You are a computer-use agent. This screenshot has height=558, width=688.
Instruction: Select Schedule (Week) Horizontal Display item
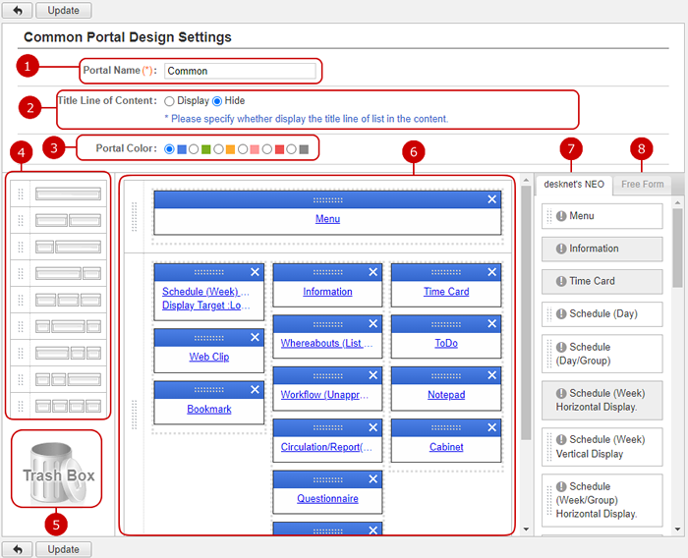(x=602, y=400)
